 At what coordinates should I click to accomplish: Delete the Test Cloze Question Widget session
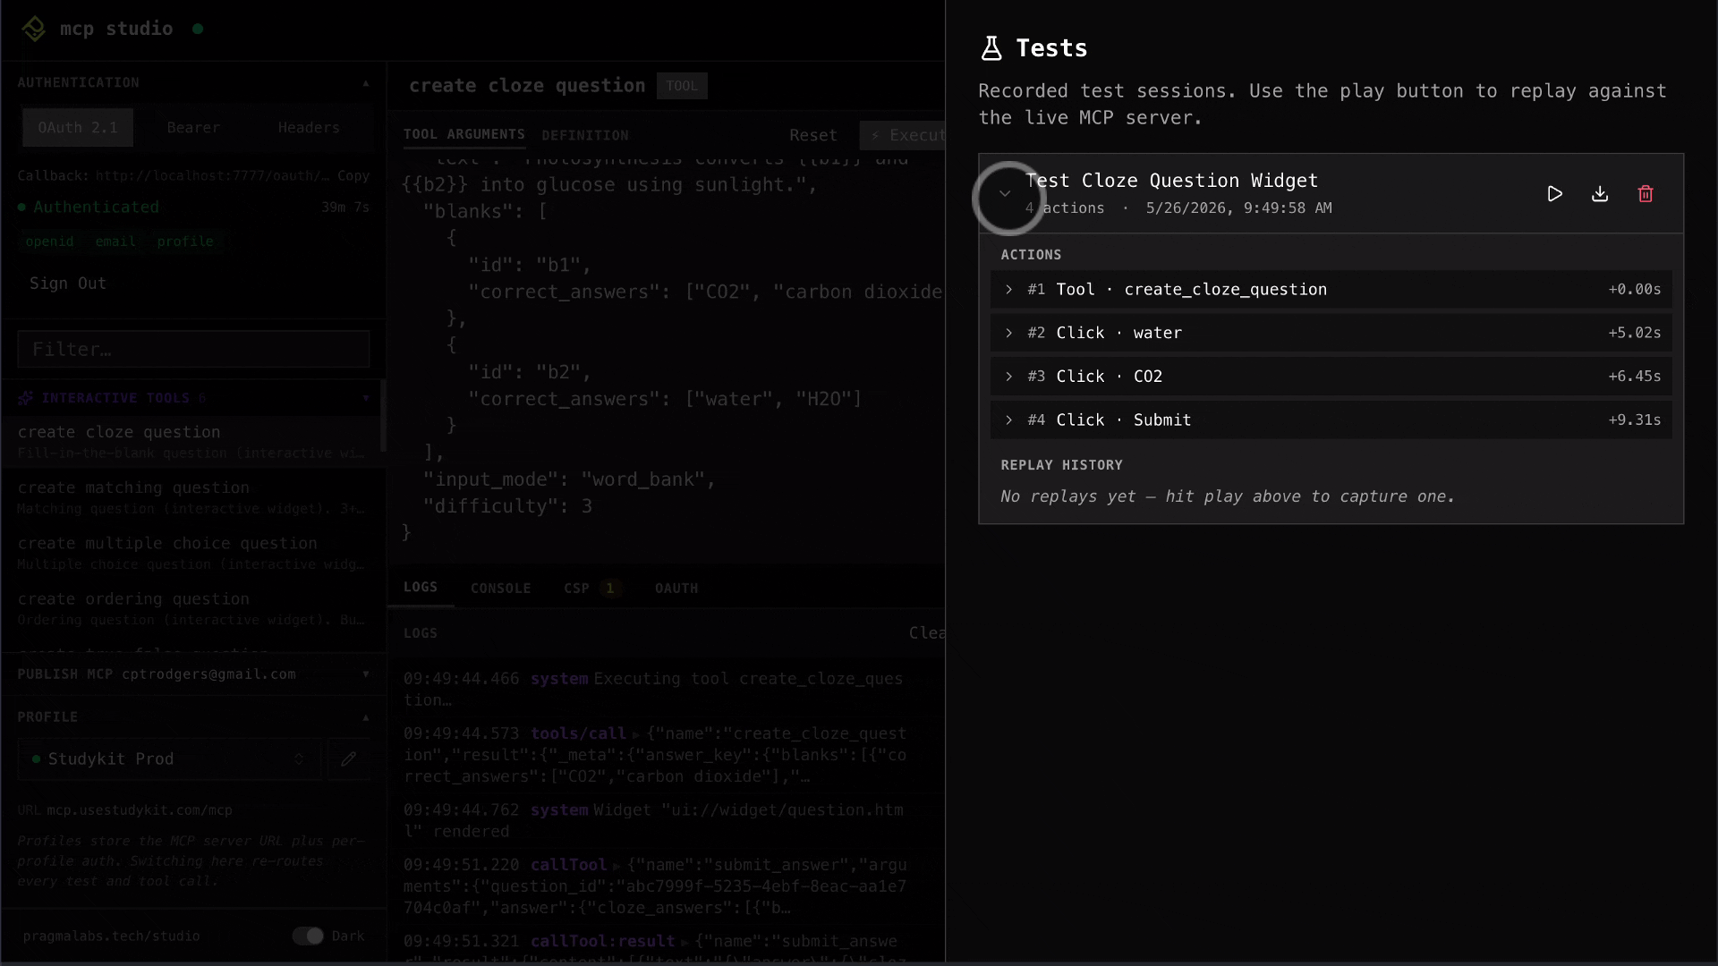tap(1645, 194)
